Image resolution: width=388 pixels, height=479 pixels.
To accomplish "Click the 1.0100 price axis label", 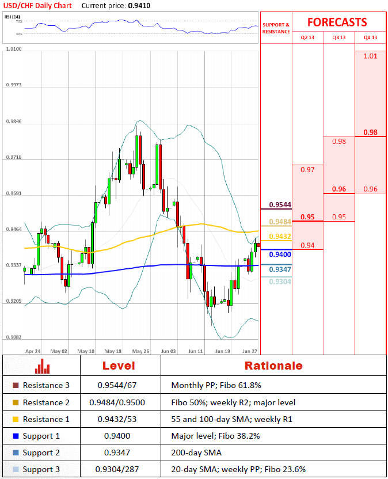I will pos(14,49).
